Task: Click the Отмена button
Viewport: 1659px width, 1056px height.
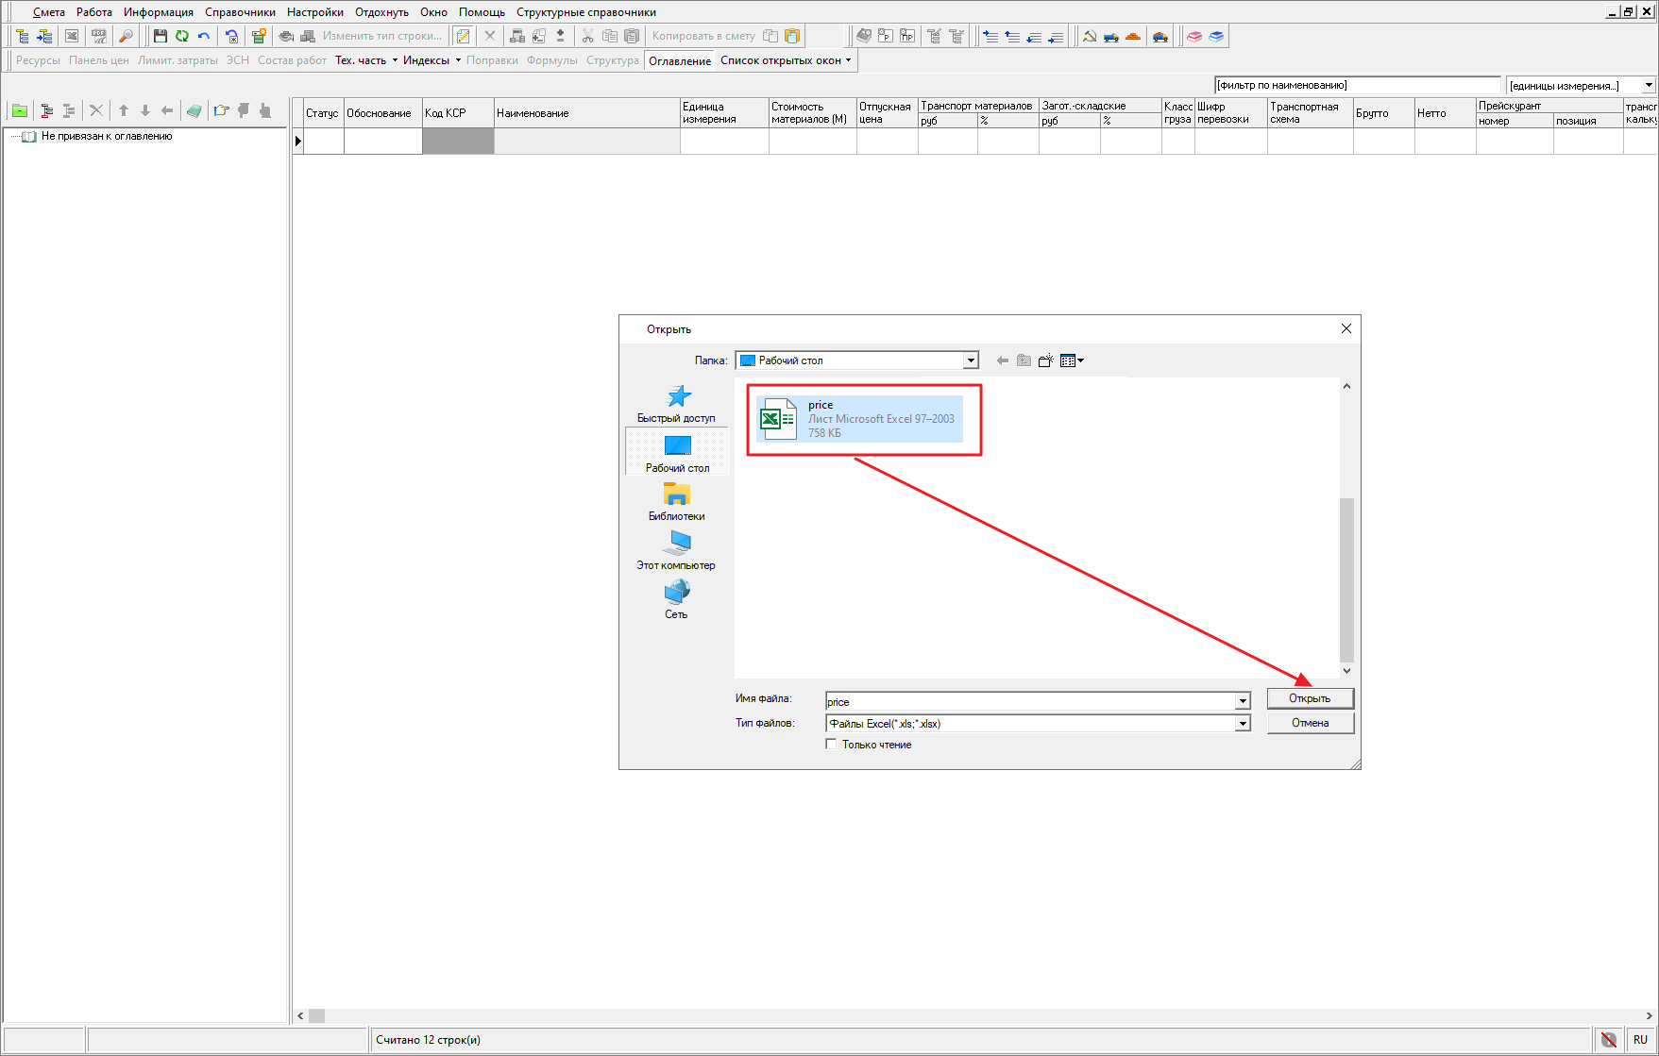Action: (1310, 723)
